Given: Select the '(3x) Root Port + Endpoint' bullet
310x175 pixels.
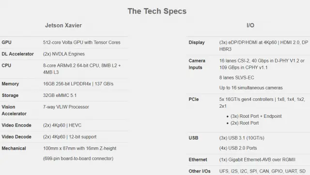Looking at the screenshot, I should pyautogui.click(x=256, y=116).
